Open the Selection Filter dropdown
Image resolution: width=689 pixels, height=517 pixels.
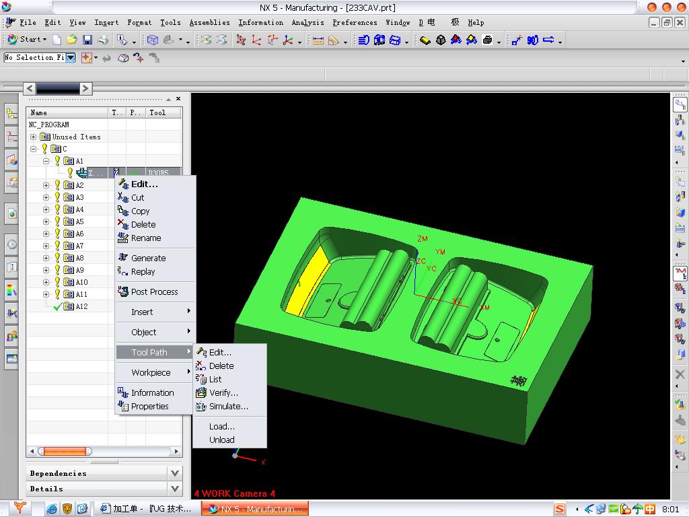tap(71, 58)
